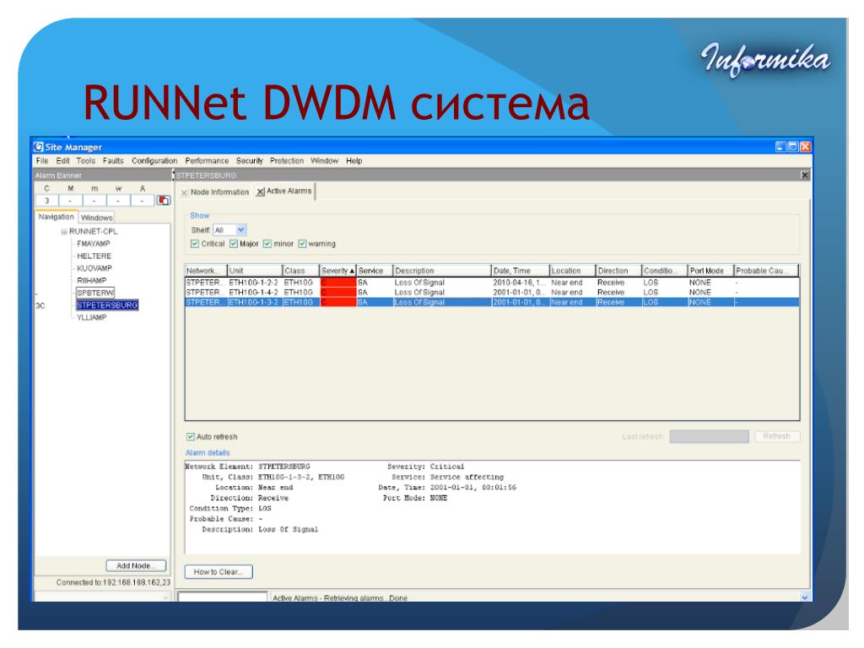Open the Configuration menu
The height and width of the screenshot is (648, 864).
[154, 161]
